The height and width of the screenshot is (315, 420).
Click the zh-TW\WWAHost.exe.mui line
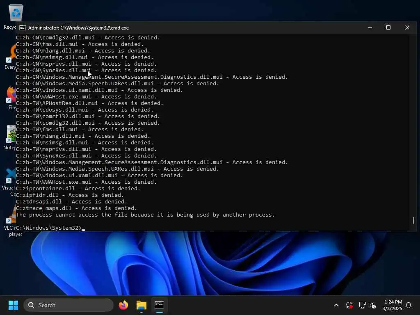87,182
